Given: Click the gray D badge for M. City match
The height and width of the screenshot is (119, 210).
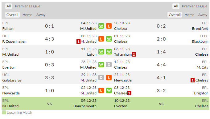Looking at the screenshot, I should [x=109, y=65].
